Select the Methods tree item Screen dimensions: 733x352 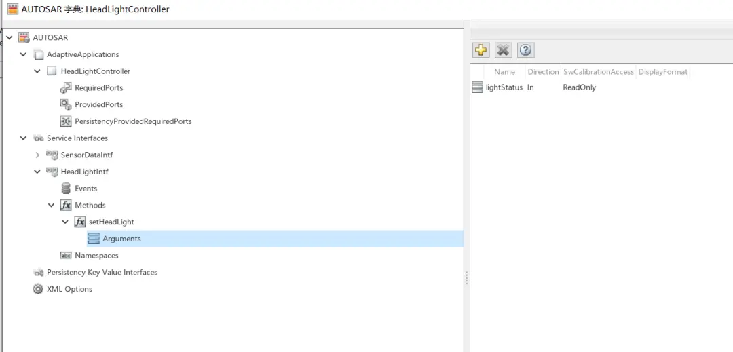[x=90, y=206]
